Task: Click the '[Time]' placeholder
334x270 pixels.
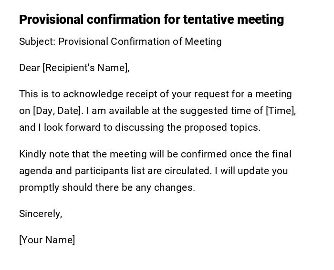Action: click(x=281, y=111)
